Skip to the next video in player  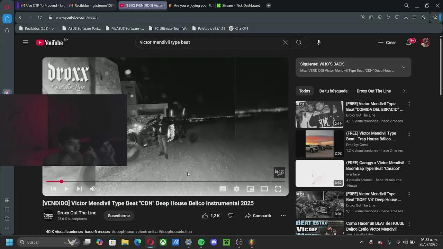tap(79, 189)
